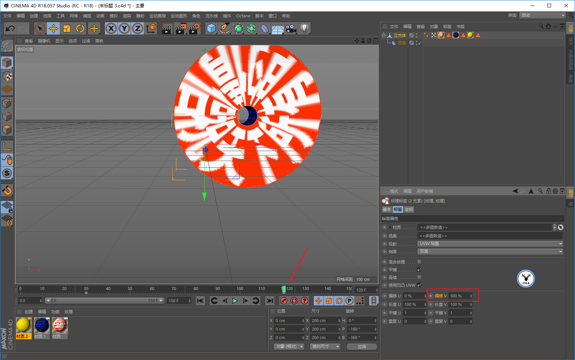
Task: Toggle the X axis lock
Action: tap(111, 28)
